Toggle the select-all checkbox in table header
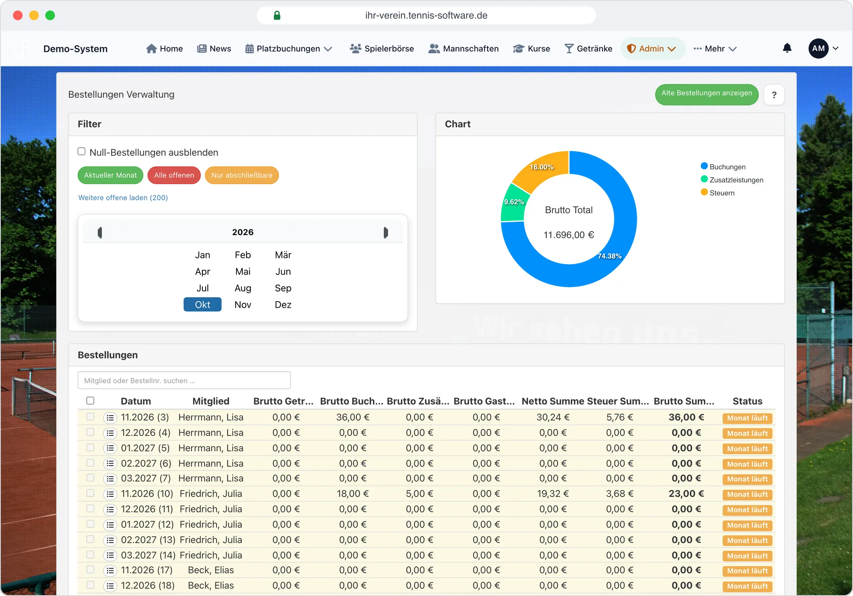The image size is (853, 596). (x=90, y=401)
